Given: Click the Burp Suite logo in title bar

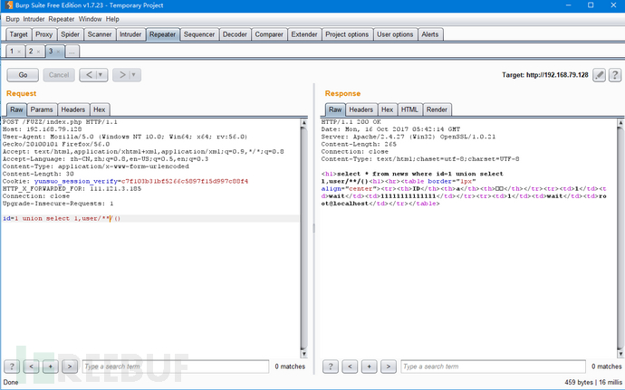Looking at the screenshot, I should [9, 5].
